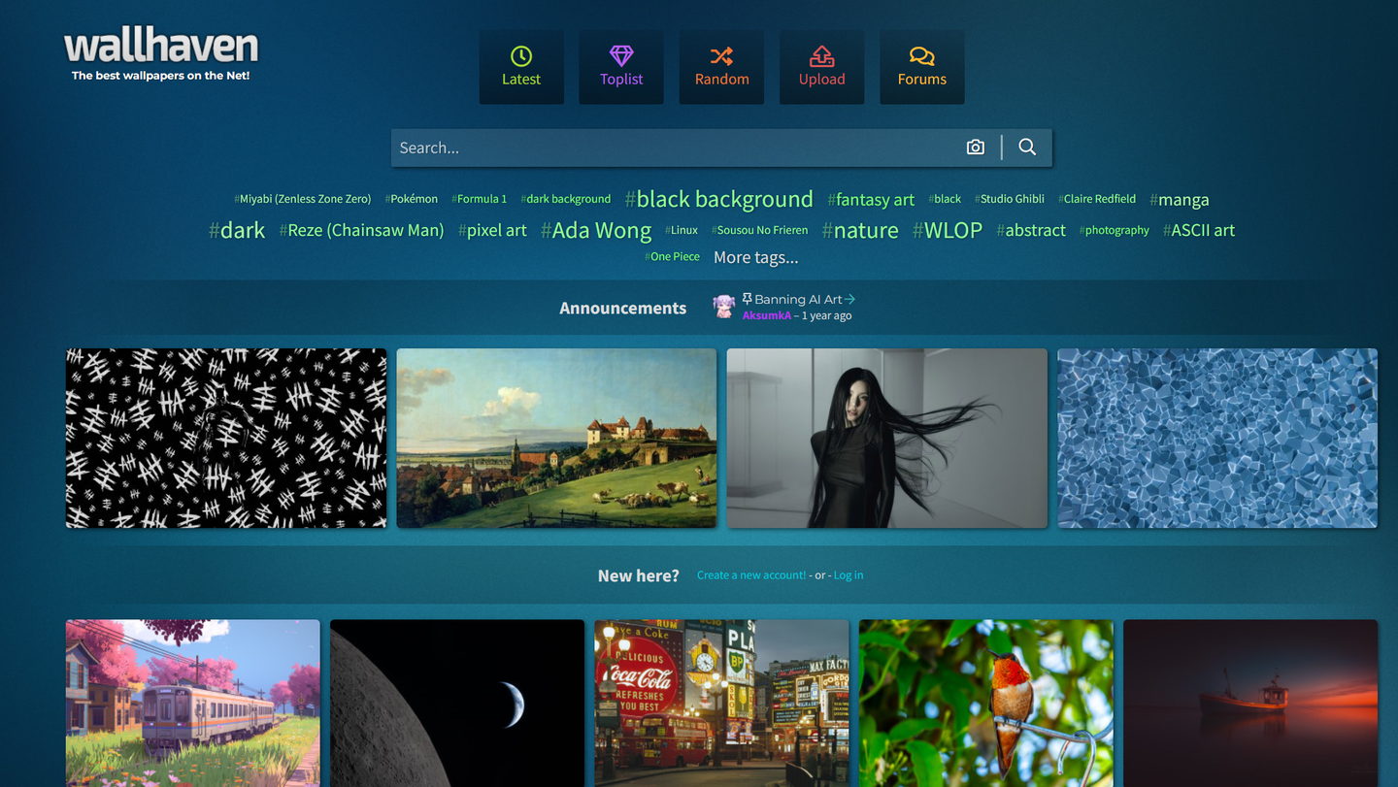The width and height of the screenshot is (1398, 787).
Task: Select the dark background tag
Action: pos(566,199)
